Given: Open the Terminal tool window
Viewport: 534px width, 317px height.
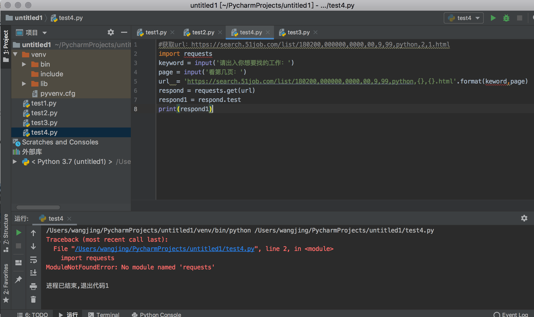Looking at the screenshot, I should pos(104,314).
